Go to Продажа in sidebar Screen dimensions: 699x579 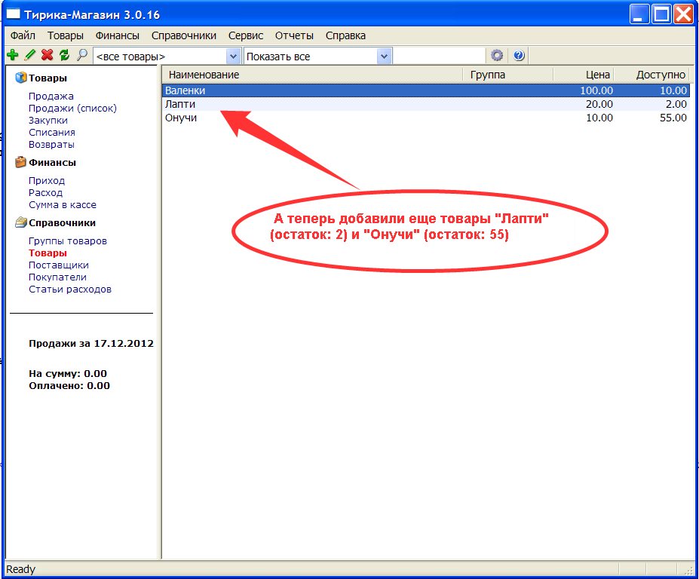tap(51, 96)
